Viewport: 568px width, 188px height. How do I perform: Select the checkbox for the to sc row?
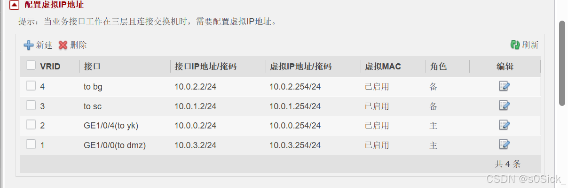pyautogui.click(x=31, y=105)
